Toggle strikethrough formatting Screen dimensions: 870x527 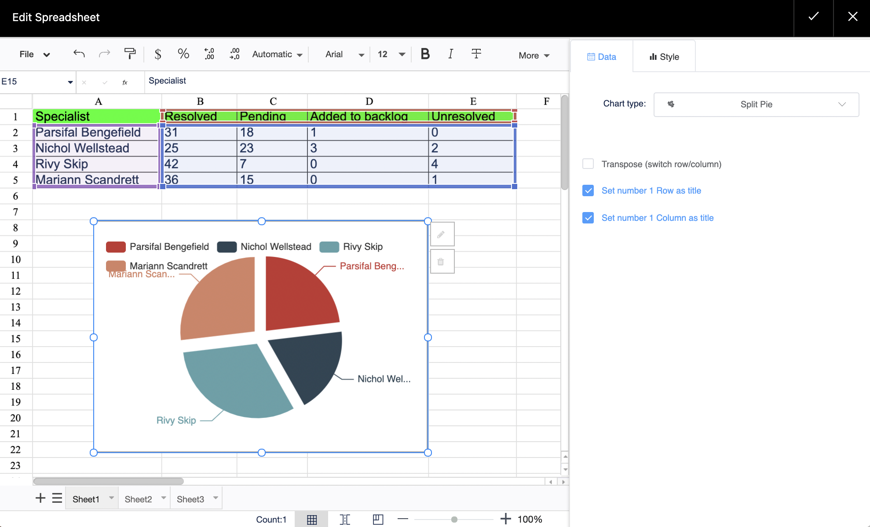coord(476,54)
